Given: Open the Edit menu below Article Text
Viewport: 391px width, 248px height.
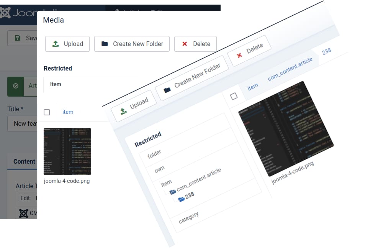Looking at the screenshot, I should pos(25,198).
